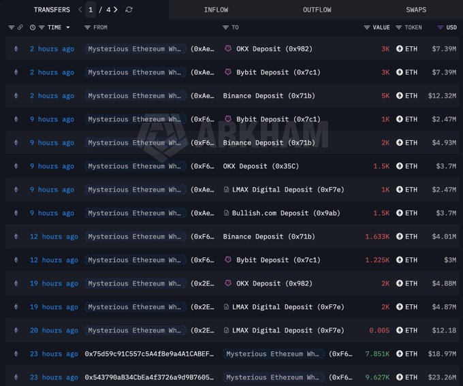Open Bullish.com Deposit (0x9ab) link
Viewport: 463px width, 386px height.
[x=286, y=213]
